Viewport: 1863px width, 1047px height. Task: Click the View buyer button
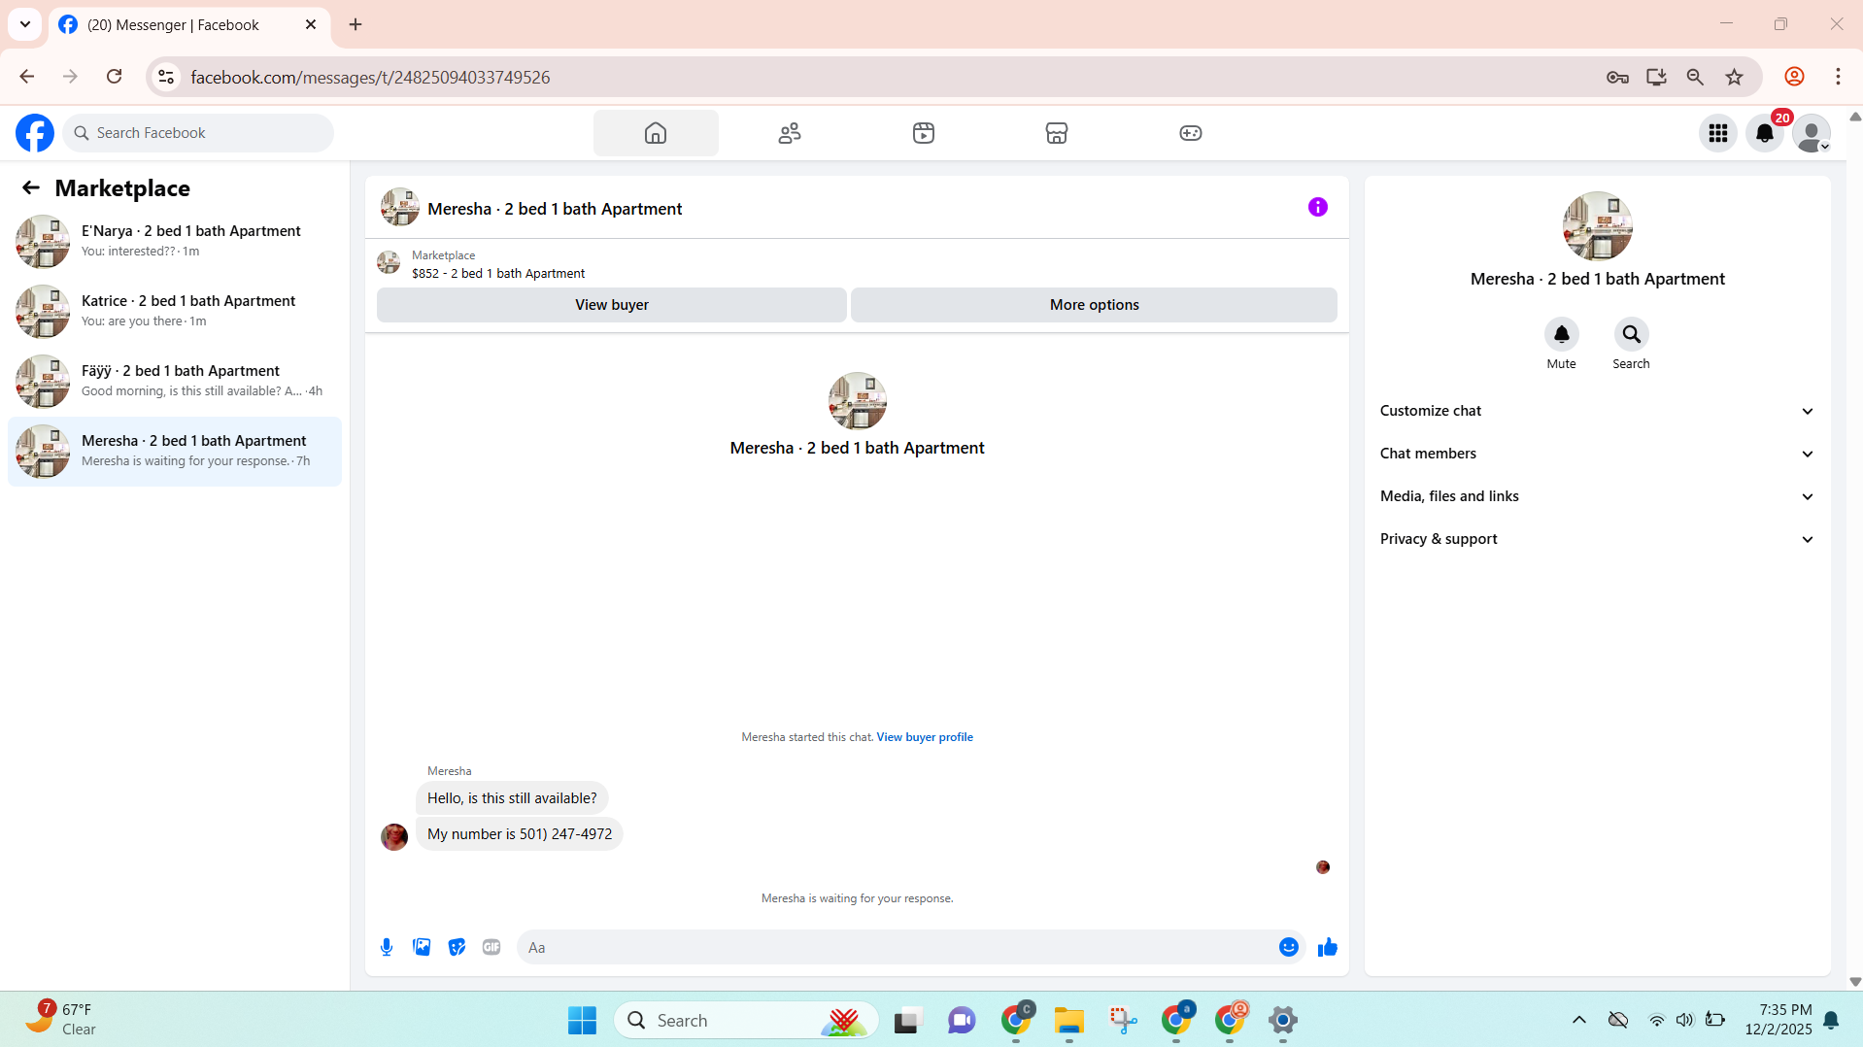[x=612, y=305]
